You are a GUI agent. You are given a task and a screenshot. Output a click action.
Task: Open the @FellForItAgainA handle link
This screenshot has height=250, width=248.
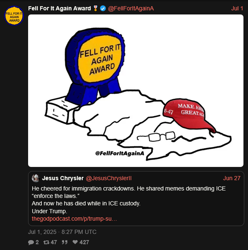tap(131, 8)
